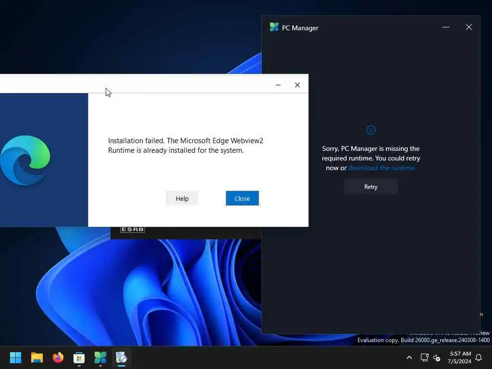Launch Firefox from the taskbar

[x=58, y=357]
